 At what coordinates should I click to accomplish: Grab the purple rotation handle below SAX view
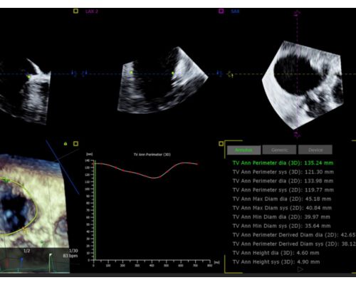[x=297, y=135]
